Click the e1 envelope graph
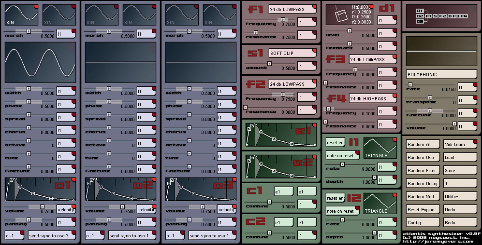 (x=281, y=134)
